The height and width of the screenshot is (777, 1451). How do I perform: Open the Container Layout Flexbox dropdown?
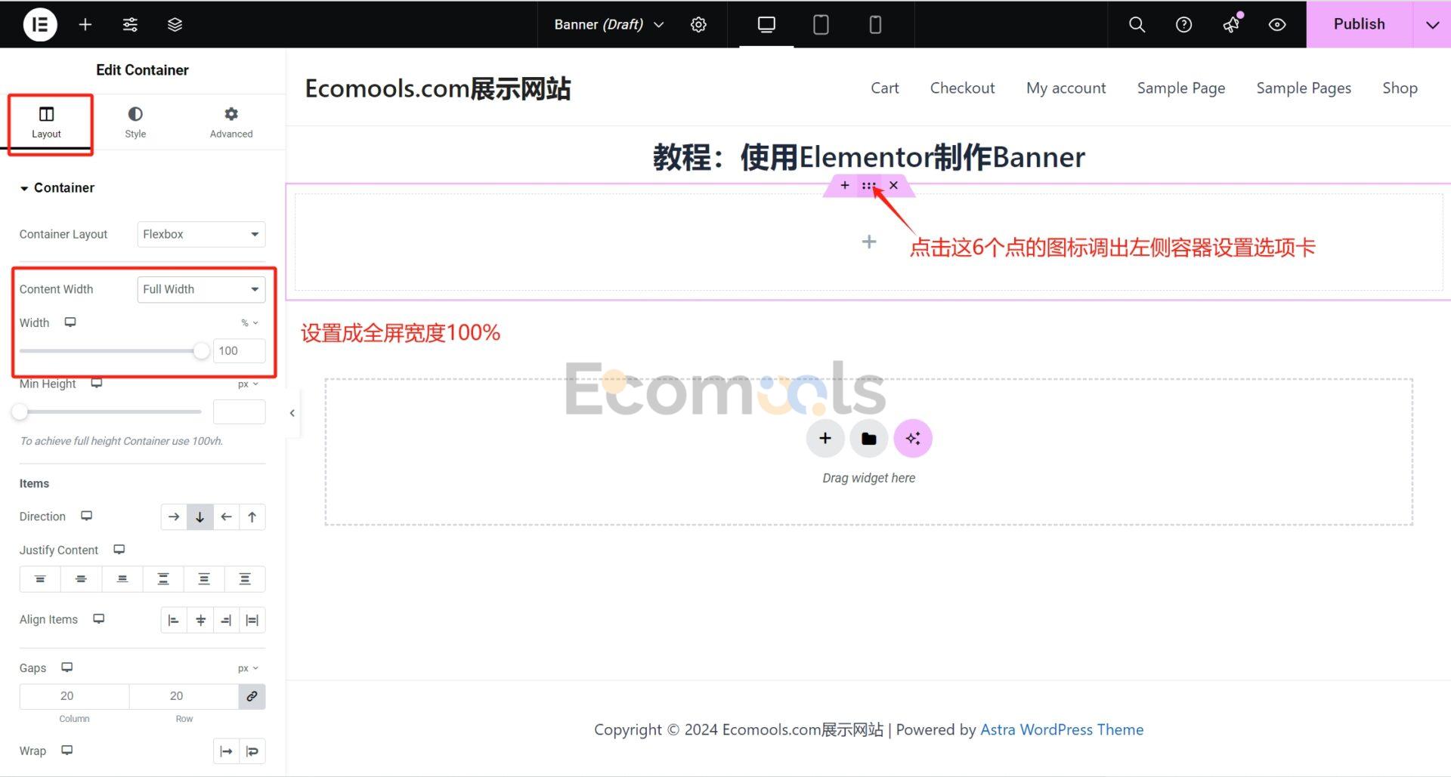tap(201, 234)
